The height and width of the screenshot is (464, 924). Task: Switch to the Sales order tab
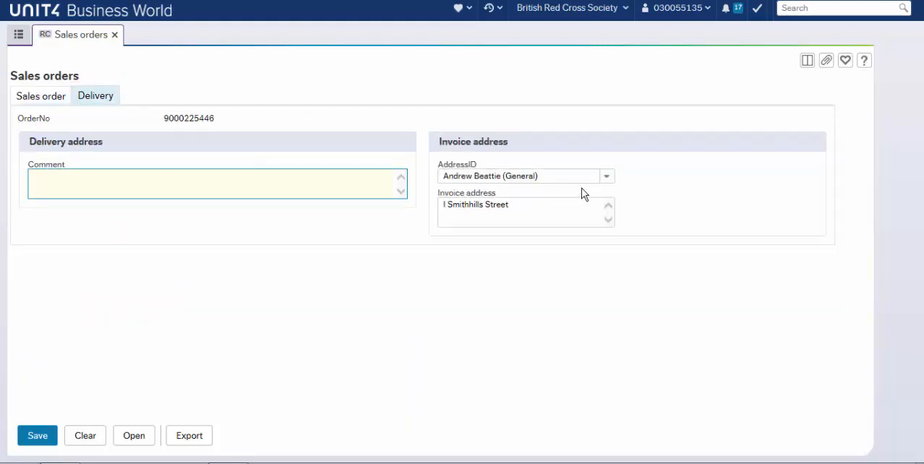click(41, 96)
